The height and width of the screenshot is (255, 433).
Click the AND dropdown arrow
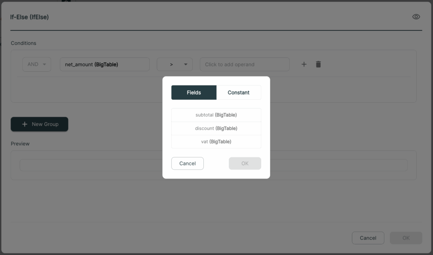[x=44, y=64]
